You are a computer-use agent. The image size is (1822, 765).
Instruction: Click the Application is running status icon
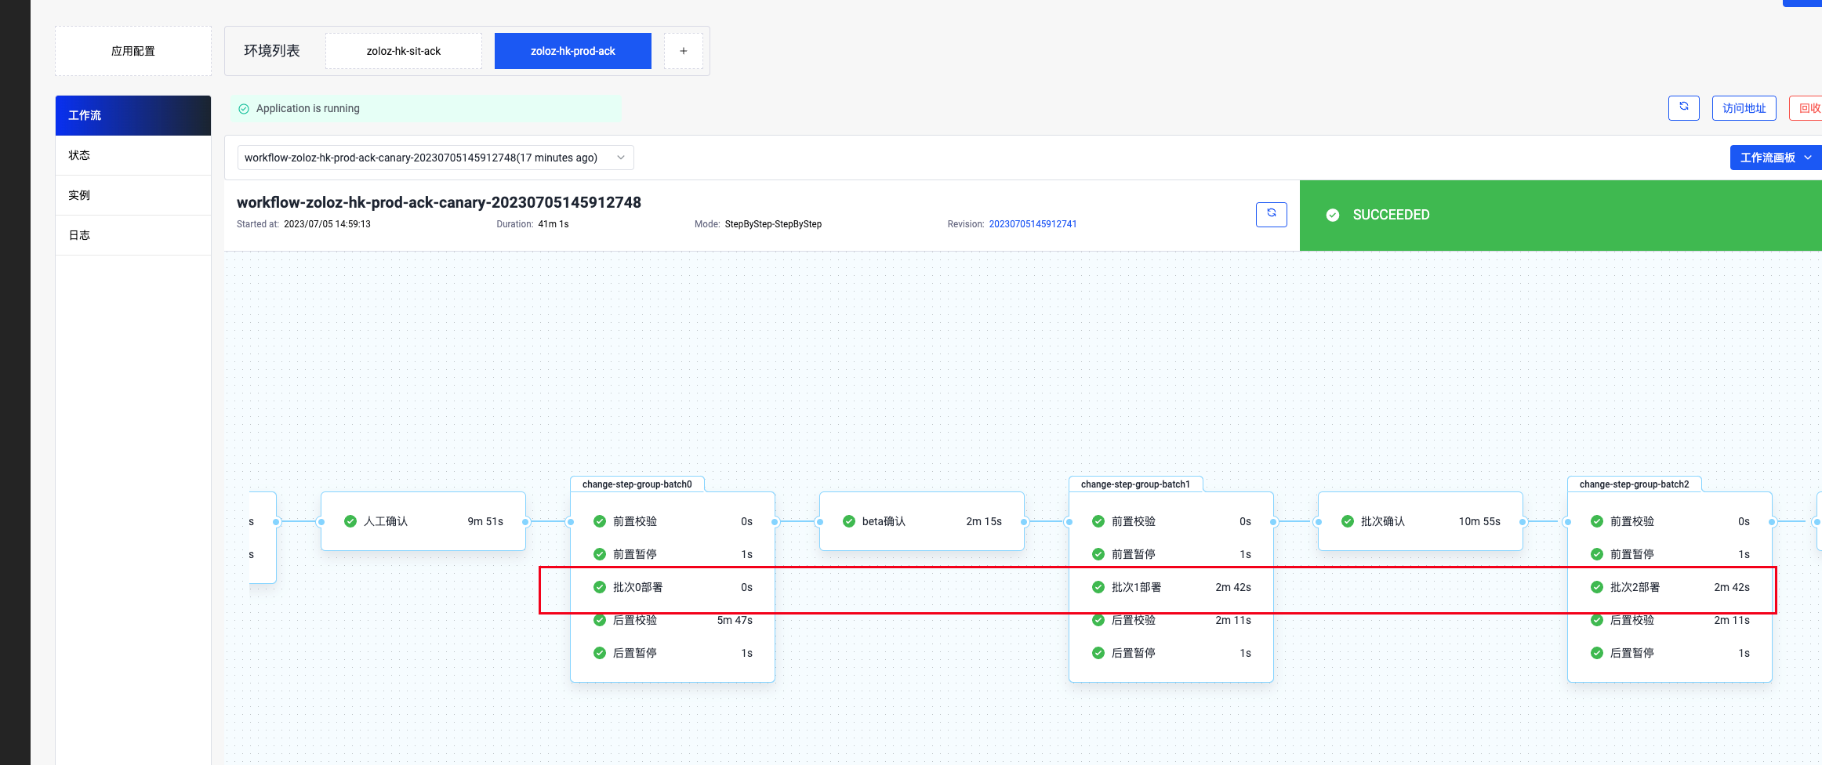244,109
